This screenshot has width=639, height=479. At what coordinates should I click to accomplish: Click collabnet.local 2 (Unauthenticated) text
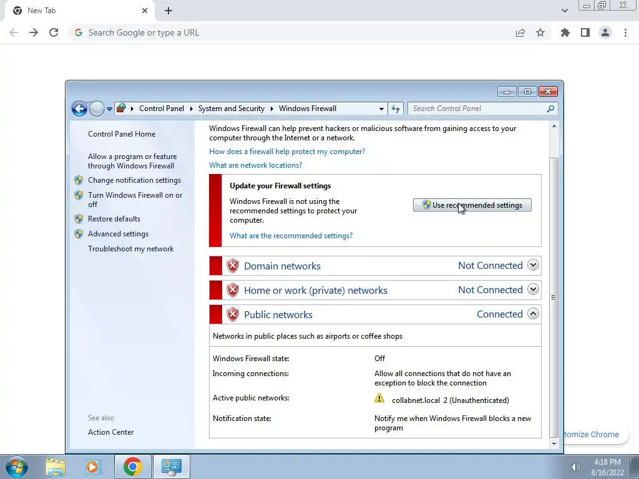pos(451,400)
